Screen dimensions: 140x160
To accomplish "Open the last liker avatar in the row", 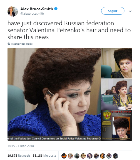I will click(116, 156).
